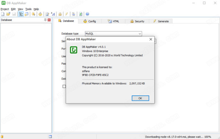Close the Database side panel
The height and width of the screenshot is (139, 220).
[49, 20]
